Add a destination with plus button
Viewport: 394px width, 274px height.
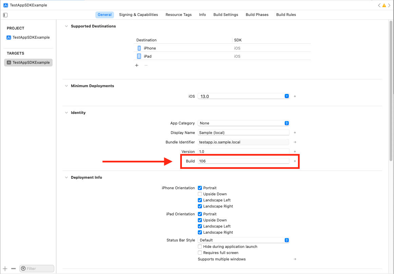[137, 65]
